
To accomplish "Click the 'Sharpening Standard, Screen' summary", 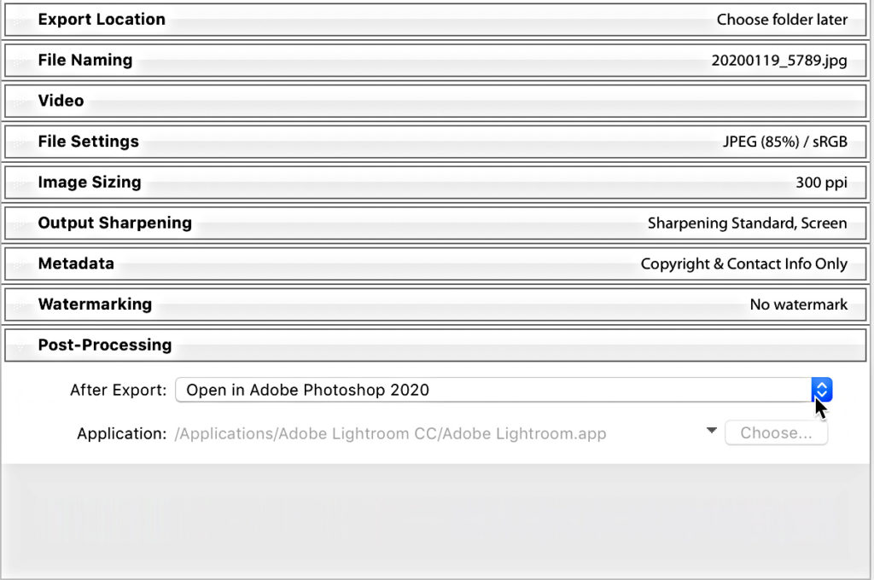I will click(x=747, y=223).
